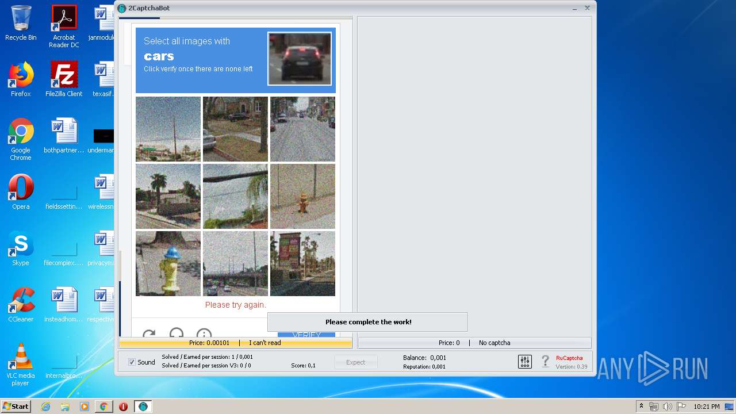Open Opera desktop shortcut
Viewport: 736px width, 414px height.
pos(21,192)
